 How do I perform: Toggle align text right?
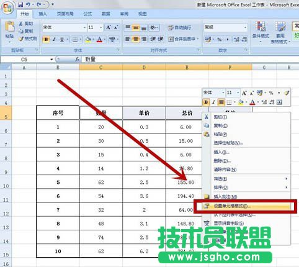pos(144,39)
